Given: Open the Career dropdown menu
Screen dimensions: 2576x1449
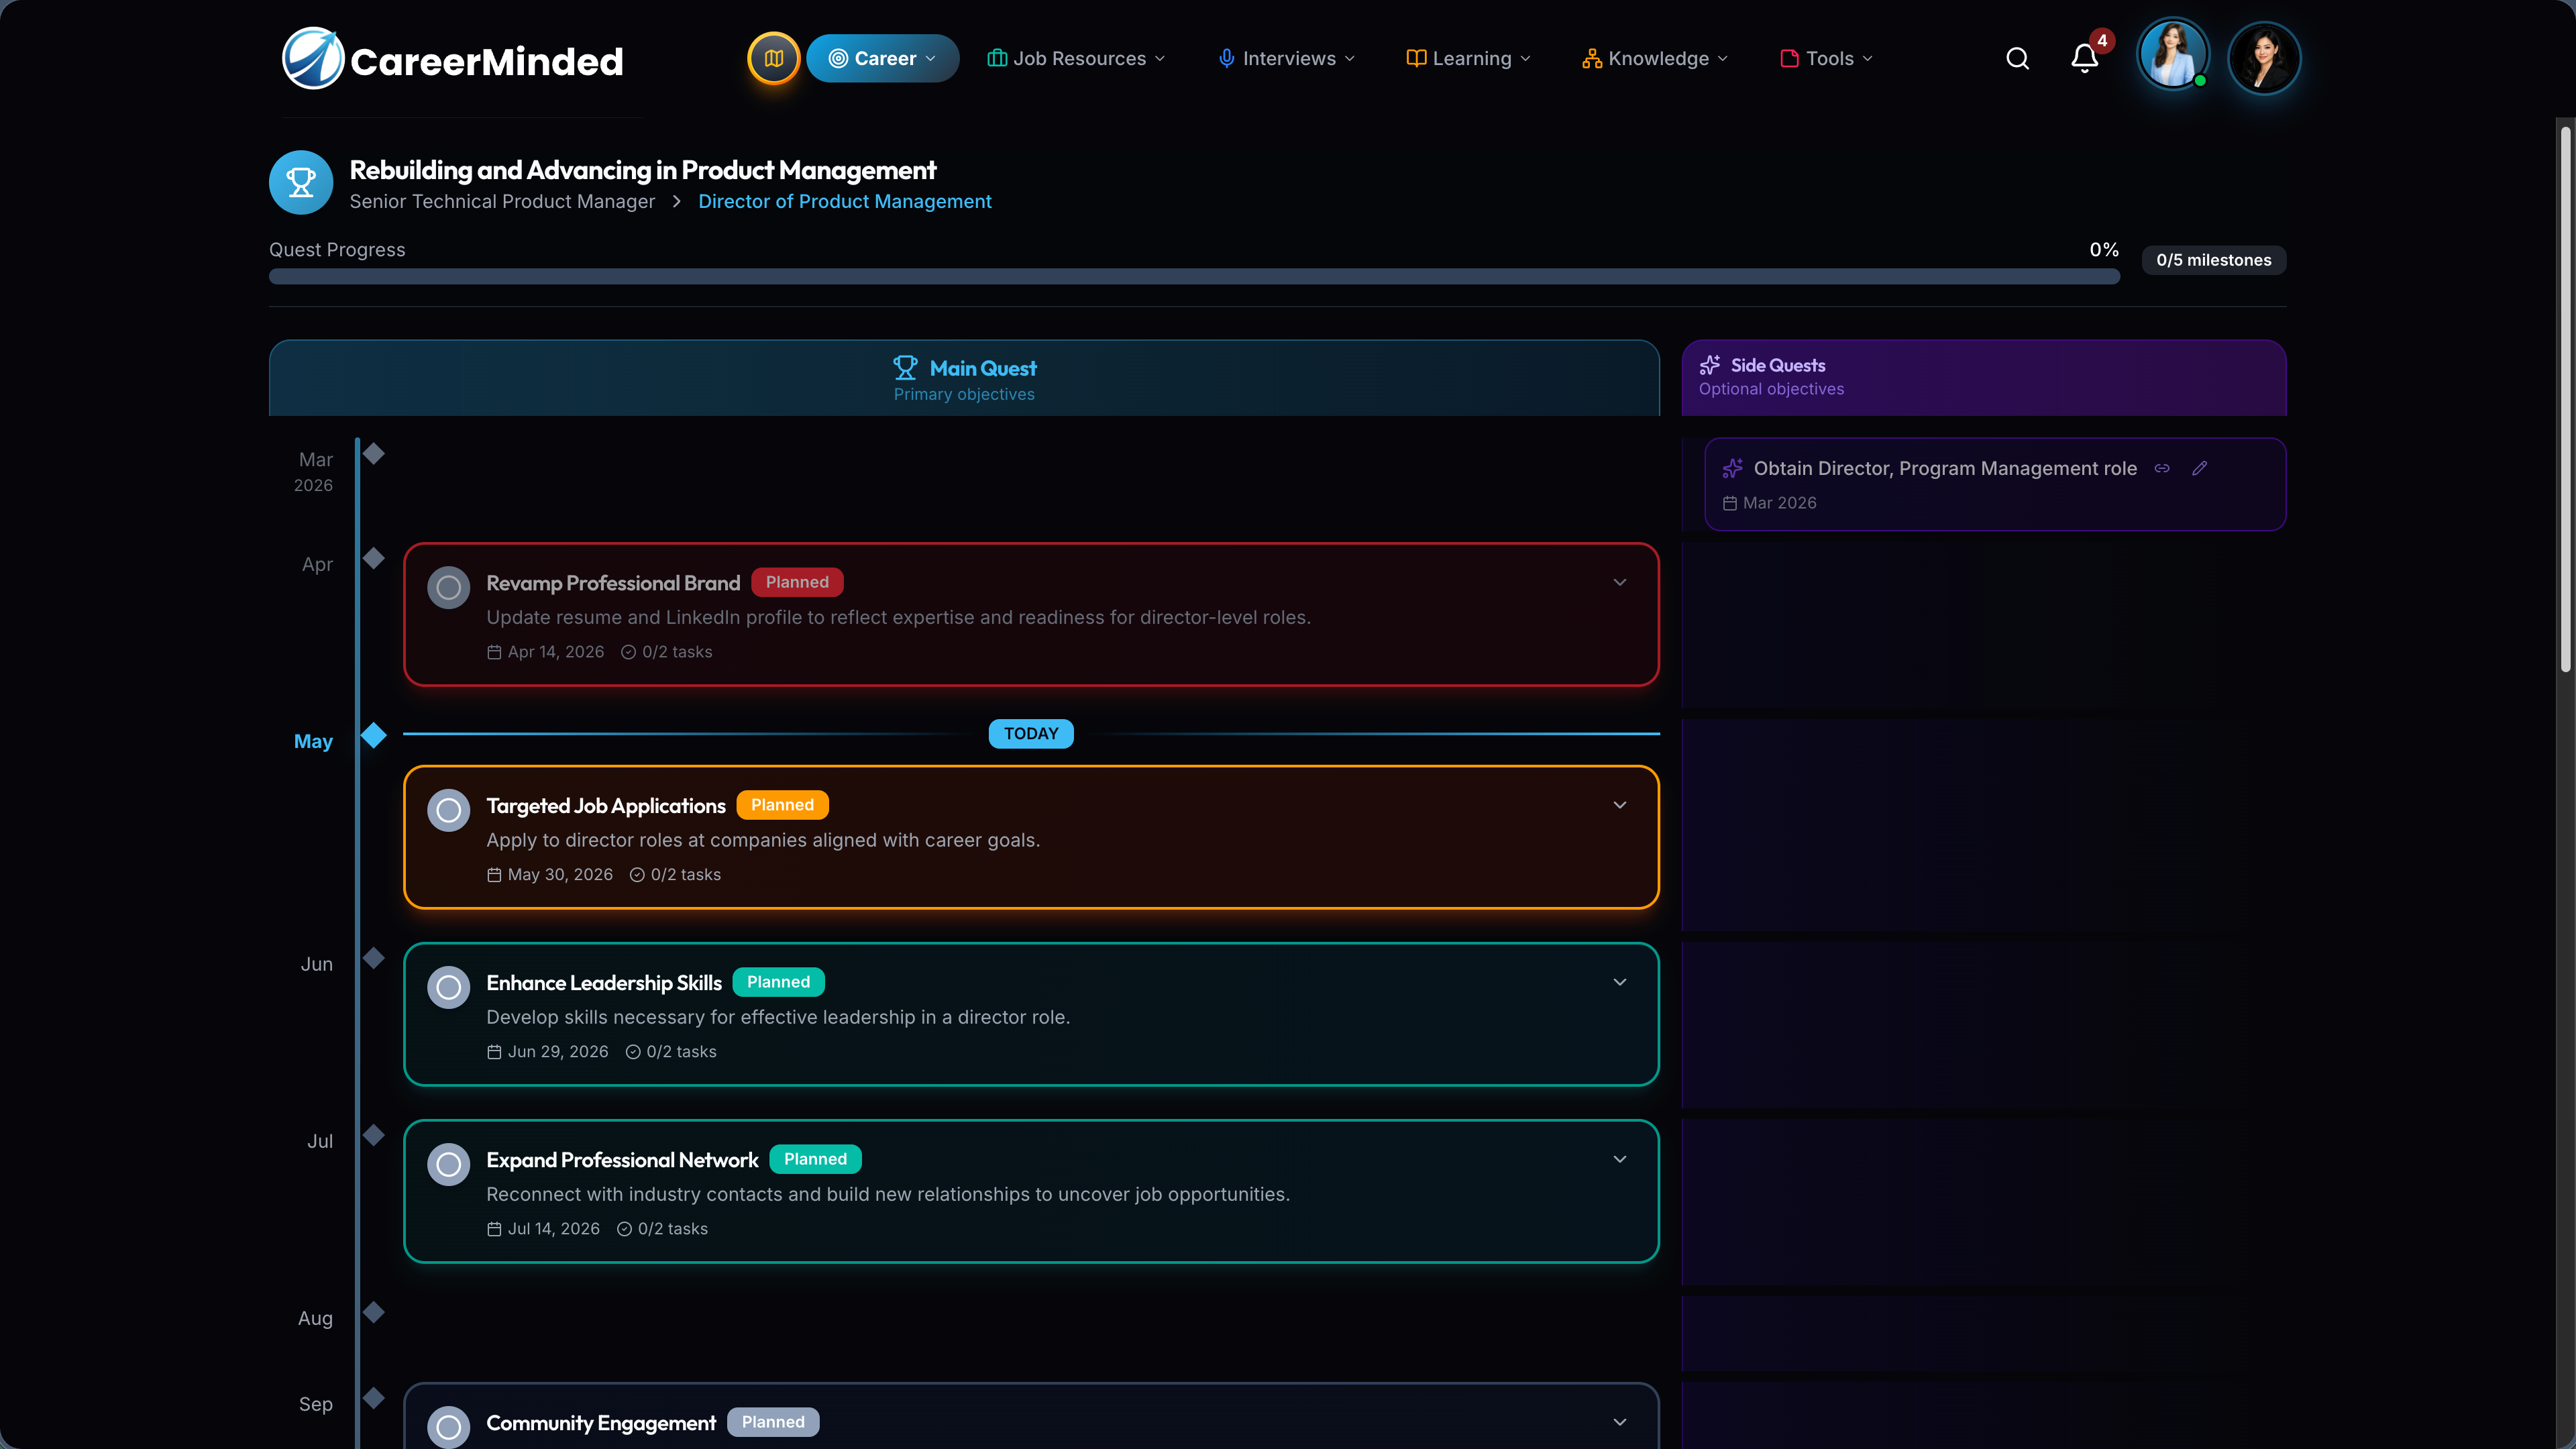Looking at the screenshot, I should tap(883, 58).
